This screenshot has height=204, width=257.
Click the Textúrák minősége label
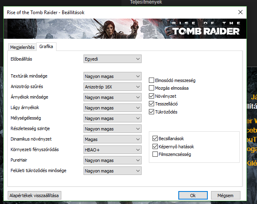[x=29, y=76]
